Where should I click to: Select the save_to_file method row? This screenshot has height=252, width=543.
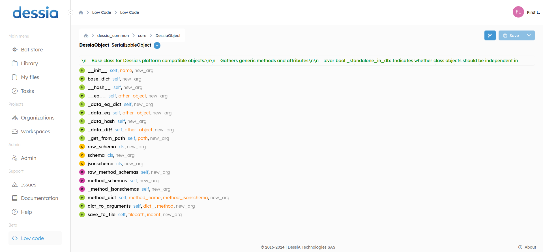130,214
